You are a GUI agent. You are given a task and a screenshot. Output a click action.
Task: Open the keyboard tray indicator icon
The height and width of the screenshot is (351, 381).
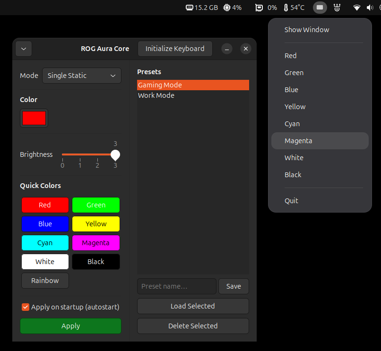[320, 8]
